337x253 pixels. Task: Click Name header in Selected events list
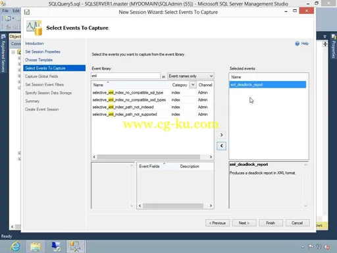coord(236,77)
